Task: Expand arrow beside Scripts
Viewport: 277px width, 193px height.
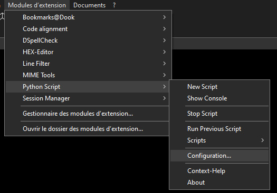Action: 263,140
